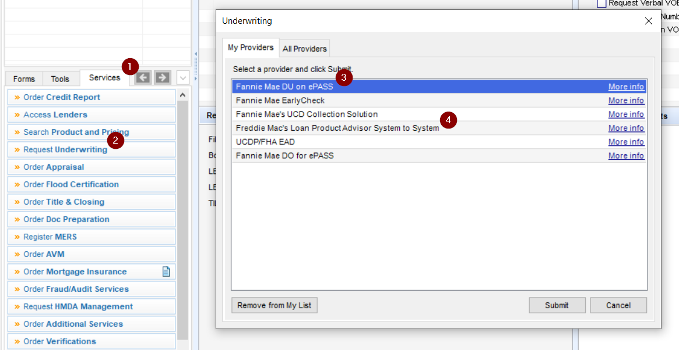Open the Forms tab
679x350 pixels.
click(x=24, y=79)
